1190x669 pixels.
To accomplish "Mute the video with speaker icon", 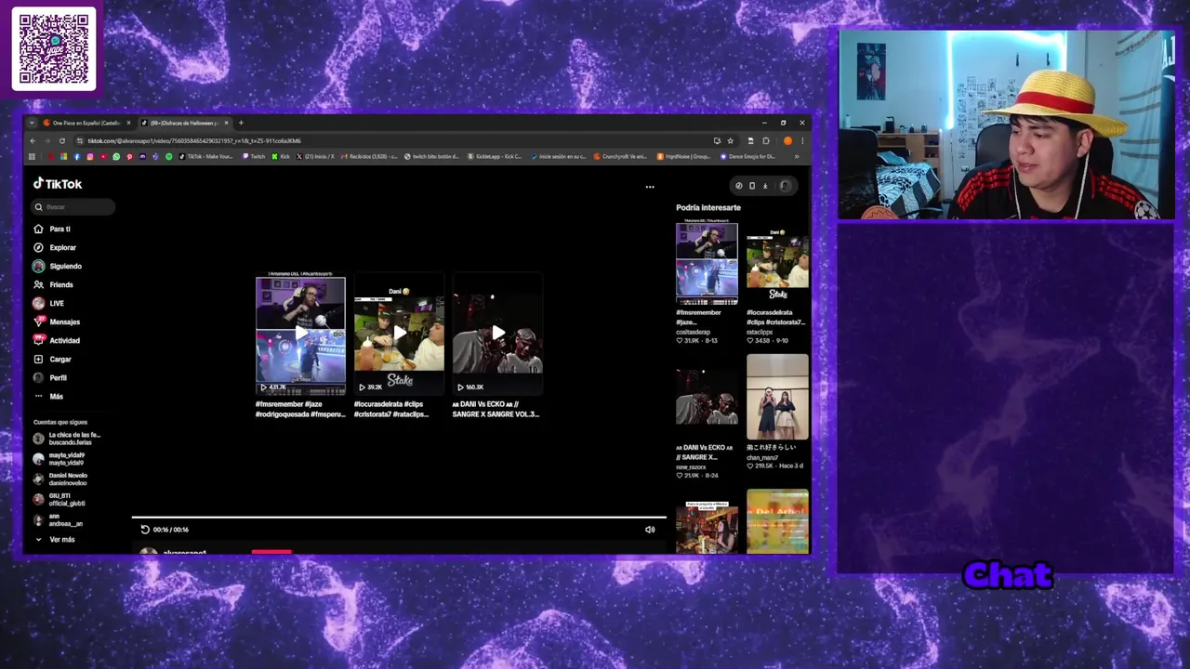I will tap(650, 530).
